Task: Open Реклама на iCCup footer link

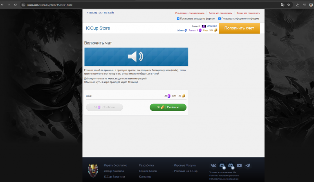Action: click(186, 171)
